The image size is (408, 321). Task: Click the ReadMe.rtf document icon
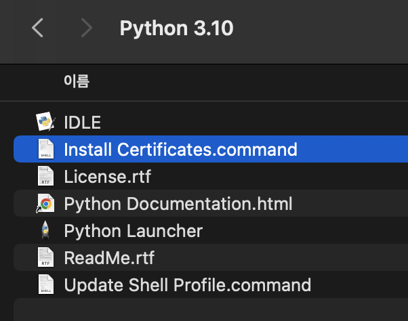click(46, 257)
